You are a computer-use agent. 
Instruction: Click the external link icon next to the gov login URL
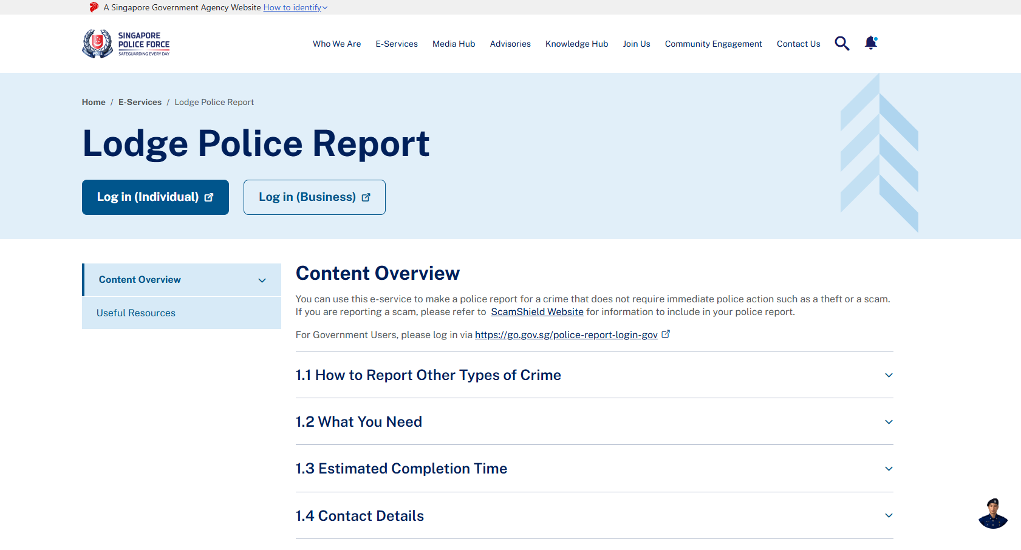pos(666,333)
